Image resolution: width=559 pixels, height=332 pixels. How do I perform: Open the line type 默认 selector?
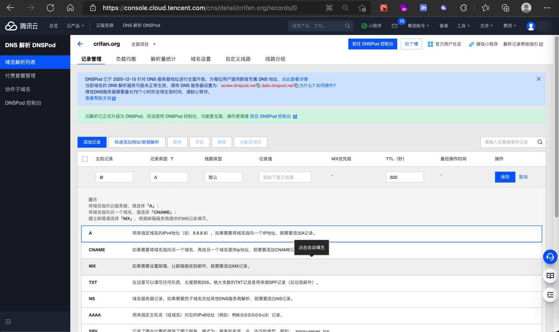pyautogui.click(x=223, y=177)
